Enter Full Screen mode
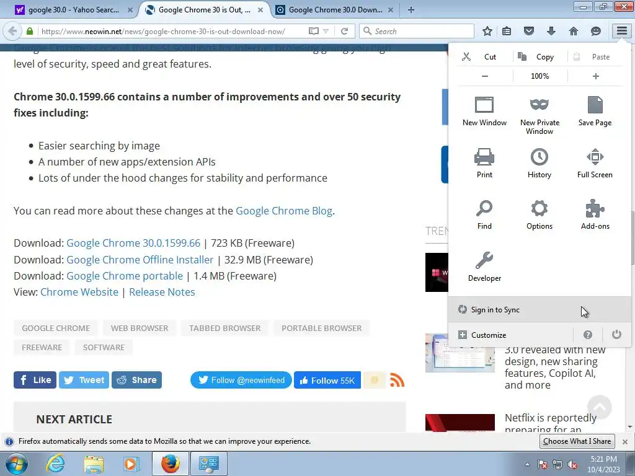The image size is (635, 476). click(595, 164)
